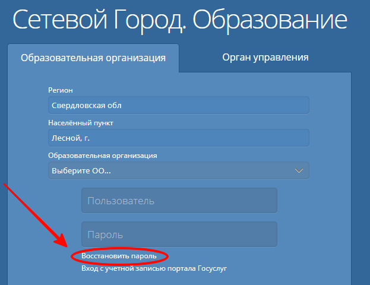
Task: Follow the Восстановить пароль link
Action: coord(119,256)
